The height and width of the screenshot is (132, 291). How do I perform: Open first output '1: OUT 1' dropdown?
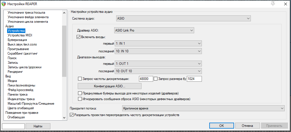tap(158, 63)
